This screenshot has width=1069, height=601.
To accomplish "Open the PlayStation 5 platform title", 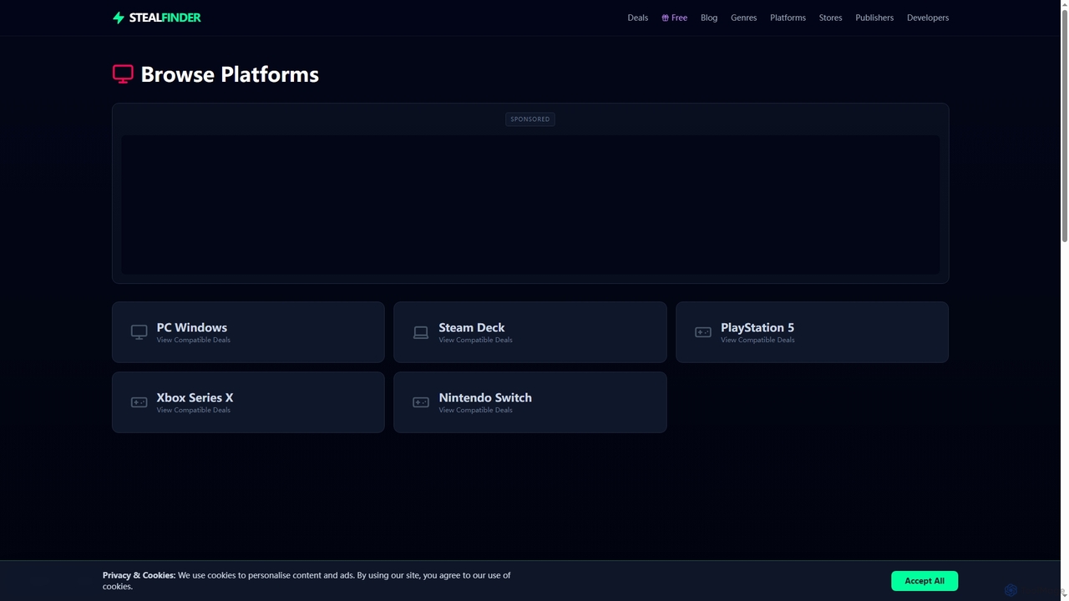I will (x=757, y=327).
